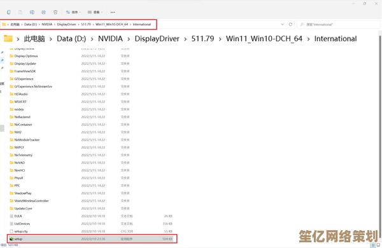382x248 pixels.
Task: Go to NVIDIA in the address bar
Action: pyautogui.click(x=47, y=24)
